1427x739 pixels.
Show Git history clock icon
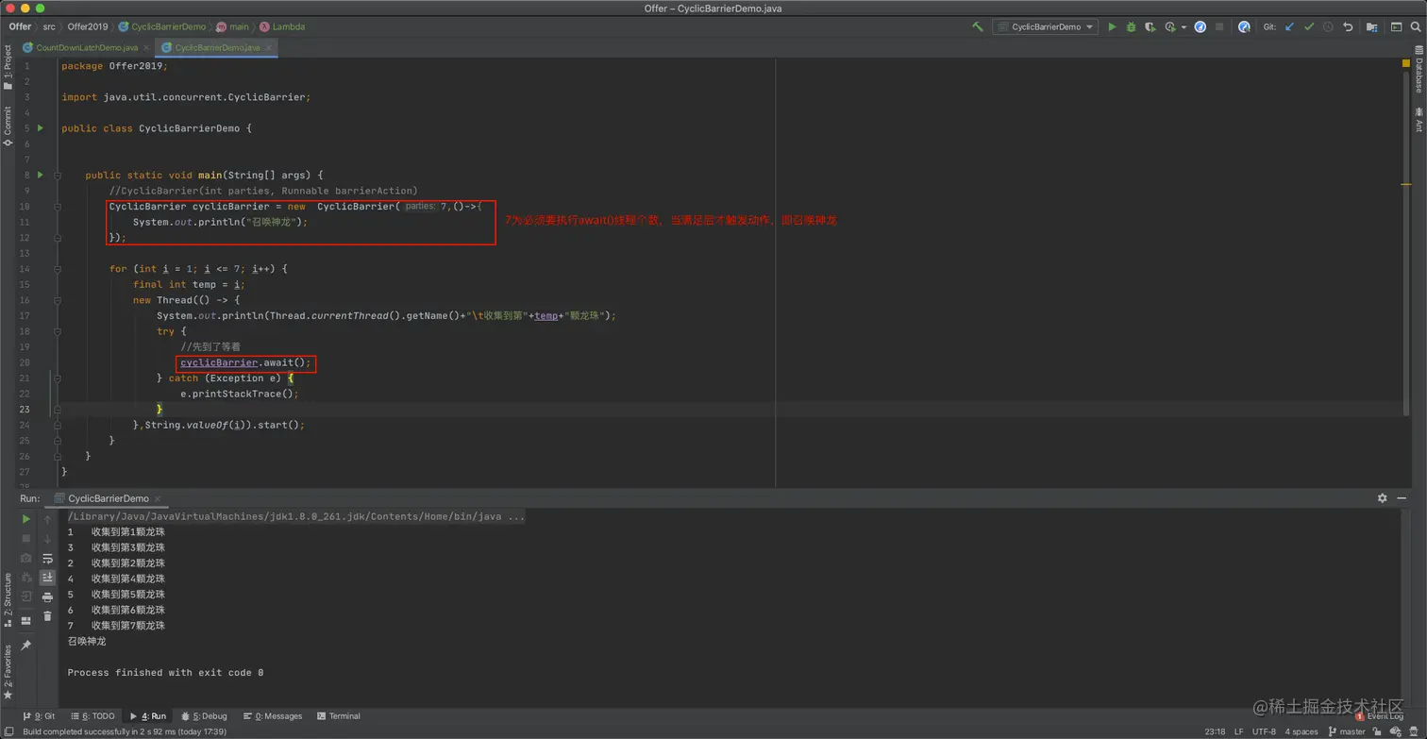1328,27
